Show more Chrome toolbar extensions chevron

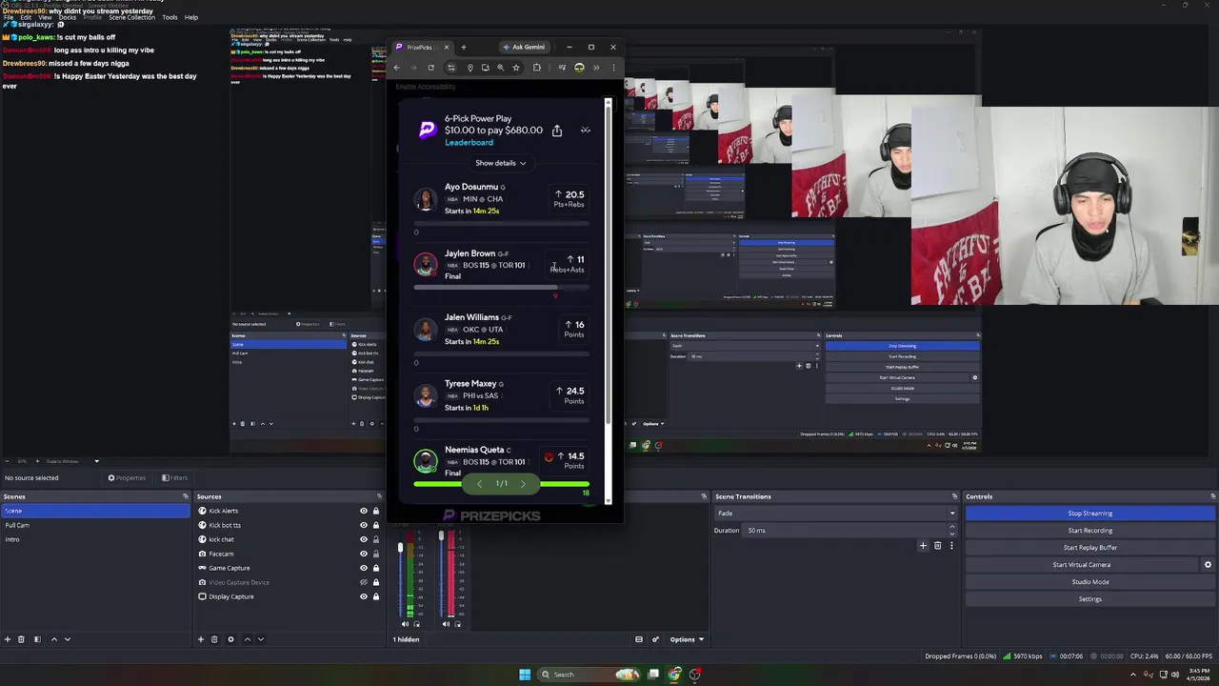596,68
